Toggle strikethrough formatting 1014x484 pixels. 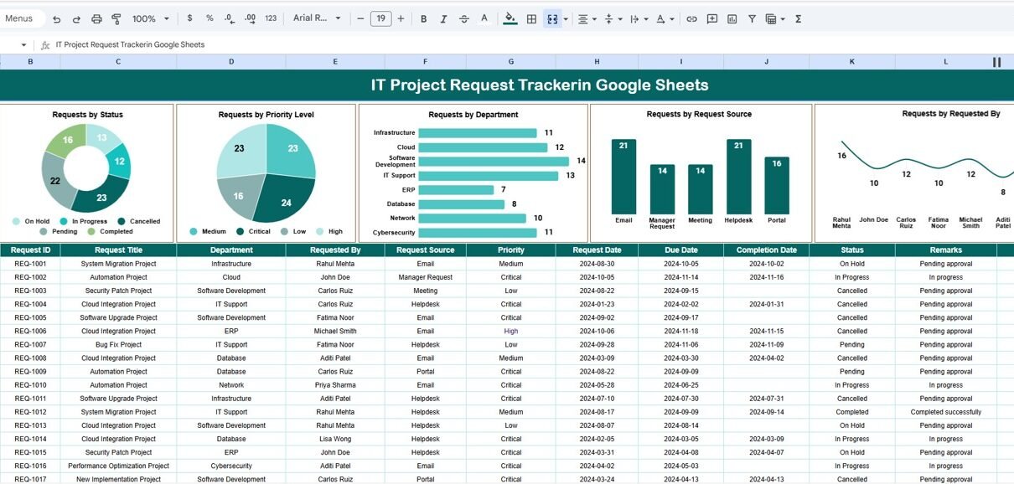pos(464,18)
